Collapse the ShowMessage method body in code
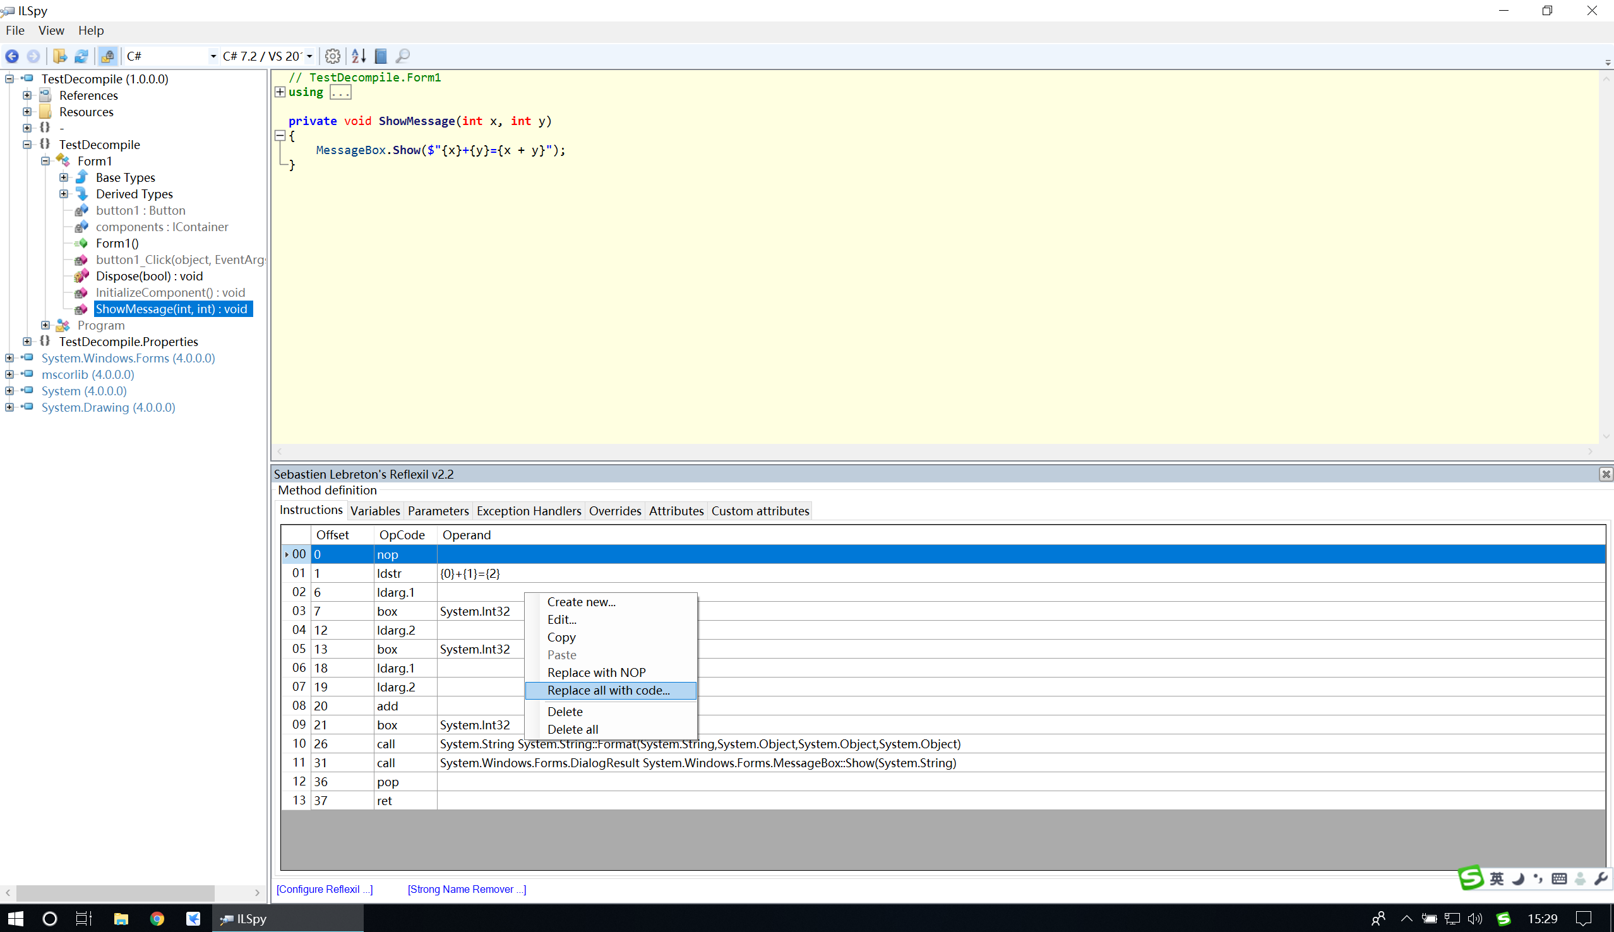 280,136
